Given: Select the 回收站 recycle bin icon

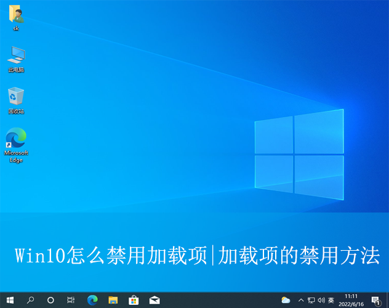Looking at the screenshot, I should coord(16,100).
